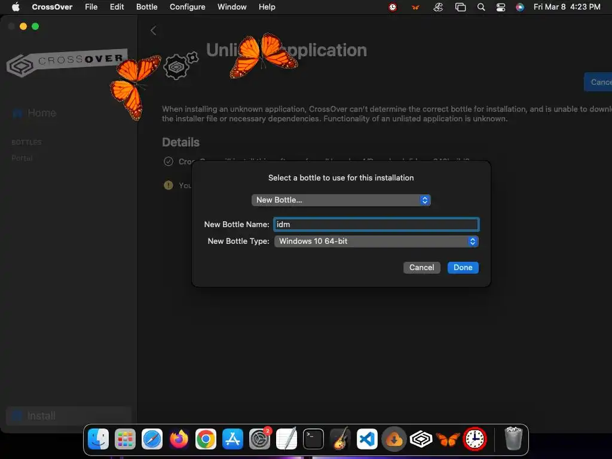
Task: Click the green zoom window button
Action: click(35, 26)
